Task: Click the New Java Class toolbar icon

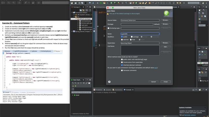Action: [136, 3]
